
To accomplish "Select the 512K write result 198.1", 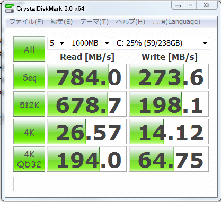I will tap(169, 104).
